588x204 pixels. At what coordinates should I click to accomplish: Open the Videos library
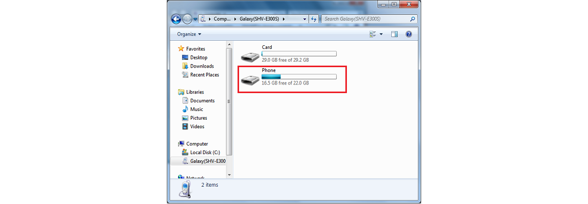click(x=197, y=126)
